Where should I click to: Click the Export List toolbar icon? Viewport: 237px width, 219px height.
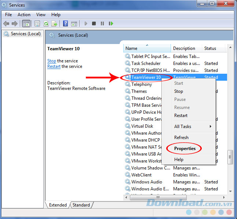54,23
